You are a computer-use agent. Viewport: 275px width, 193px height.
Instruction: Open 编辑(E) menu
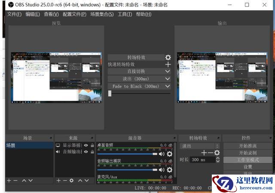coord(33,14)
